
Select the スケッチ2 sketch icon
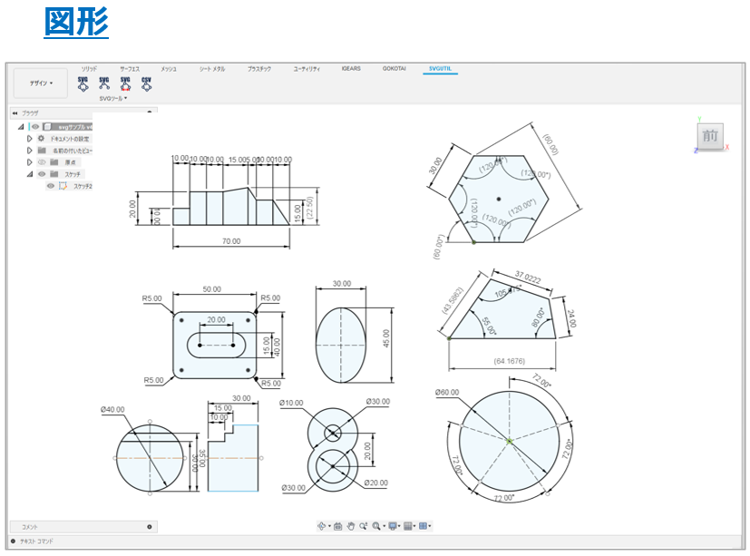coord(63,186)
